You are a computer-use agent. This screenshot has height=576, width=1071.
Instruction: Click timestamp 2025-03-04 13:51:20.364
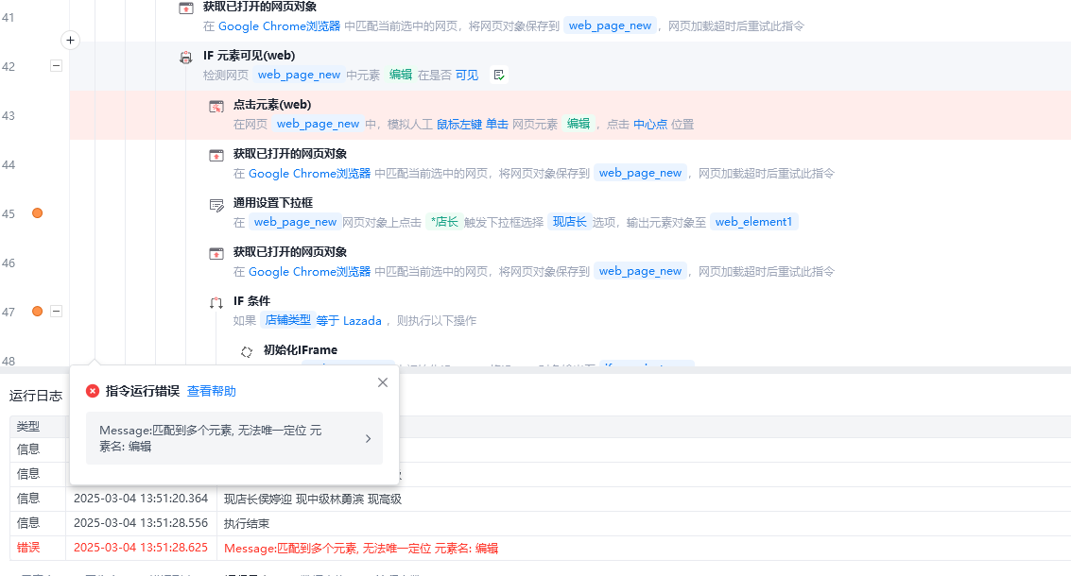[141, 499]
